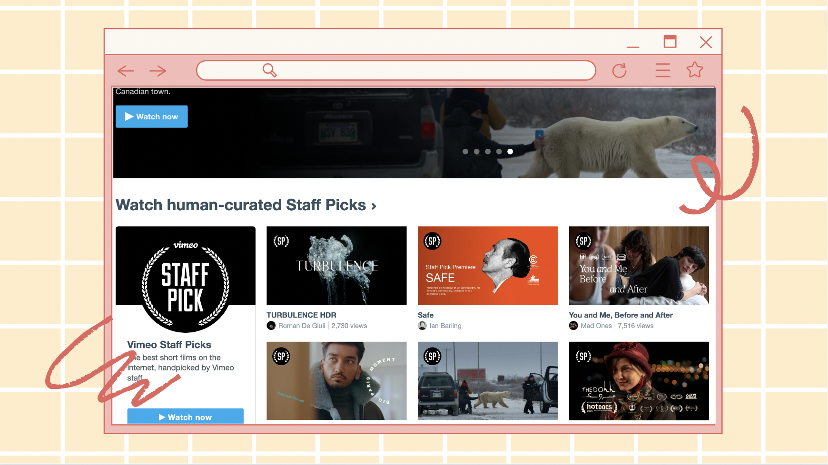Select the fifth active carousel dot
The height and width of the screenshot is (465, 828).
click(x=510, y=152)
